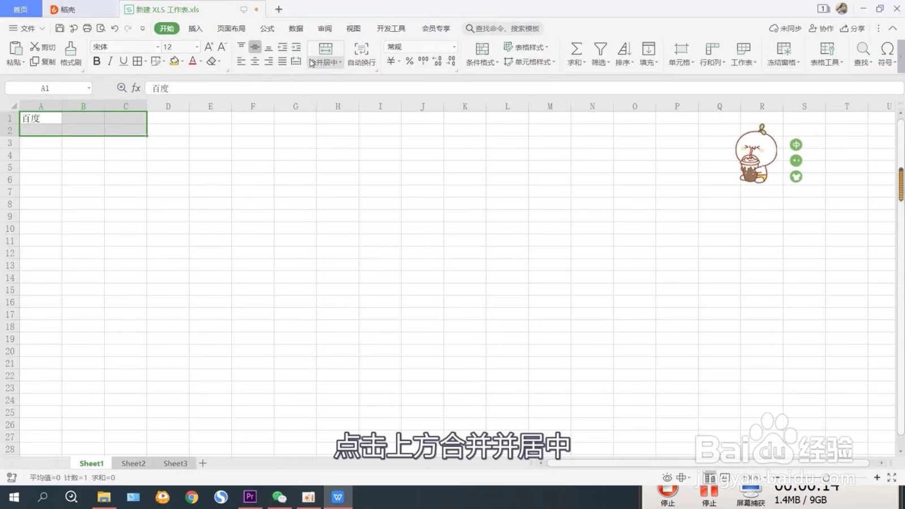This screenshot has height=509, width=905.
Task: Click the Collaborate (协作) button
Action: click(x=821, y=28)
